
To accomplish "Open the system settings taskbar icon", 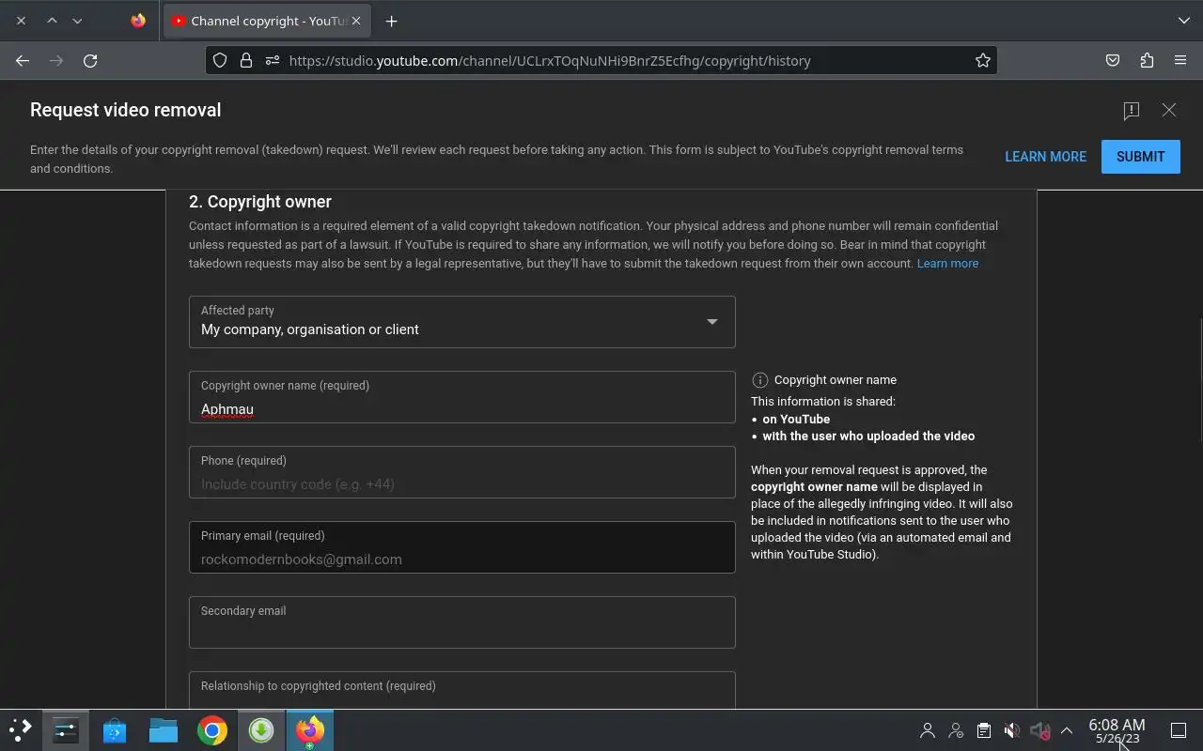I will tap(66, 730).
